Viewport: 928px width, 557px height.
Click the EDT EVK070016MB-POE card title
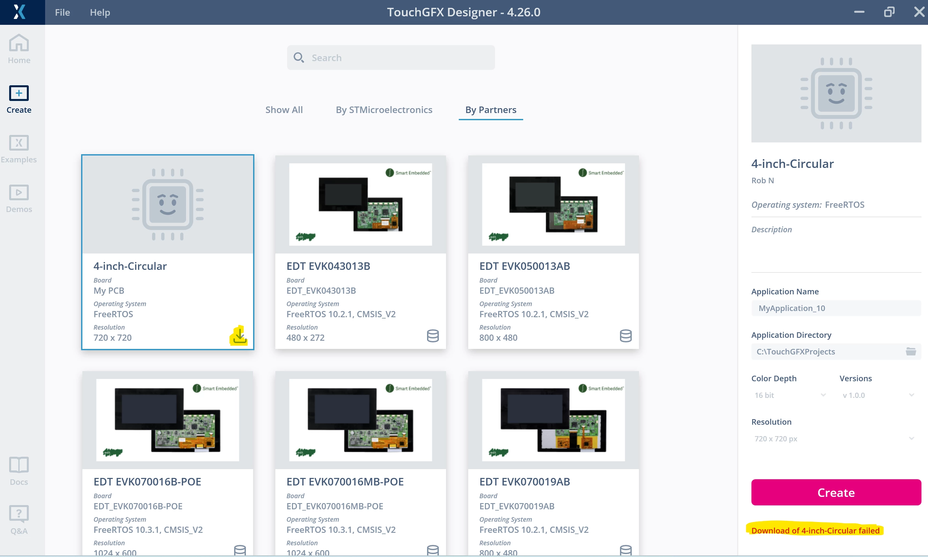pyautogui.click(x=345, y=482)
